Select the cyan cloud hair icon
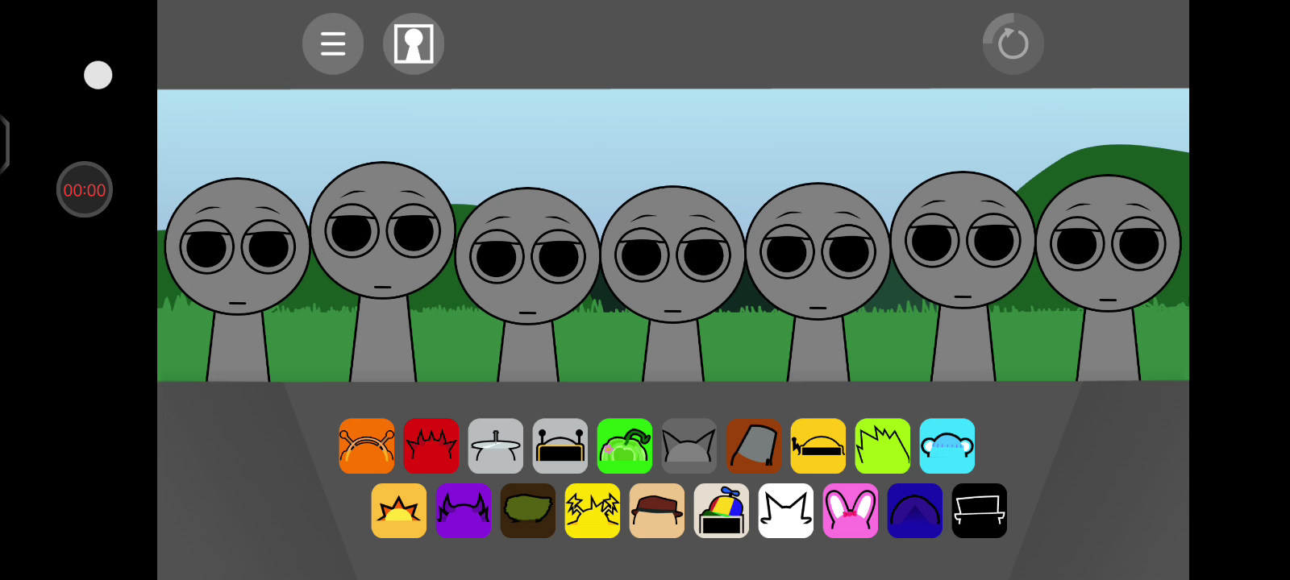The height and width of the screenshot is (580, 1290). coord(947,446)
